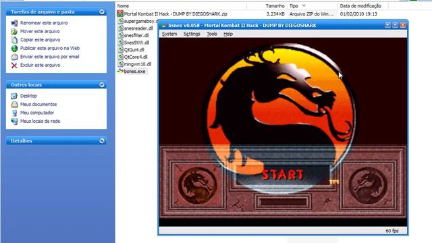This screenshot has width=432, height=243.
Task: Click Excluir este arquivo link
Action: [40, 65]
